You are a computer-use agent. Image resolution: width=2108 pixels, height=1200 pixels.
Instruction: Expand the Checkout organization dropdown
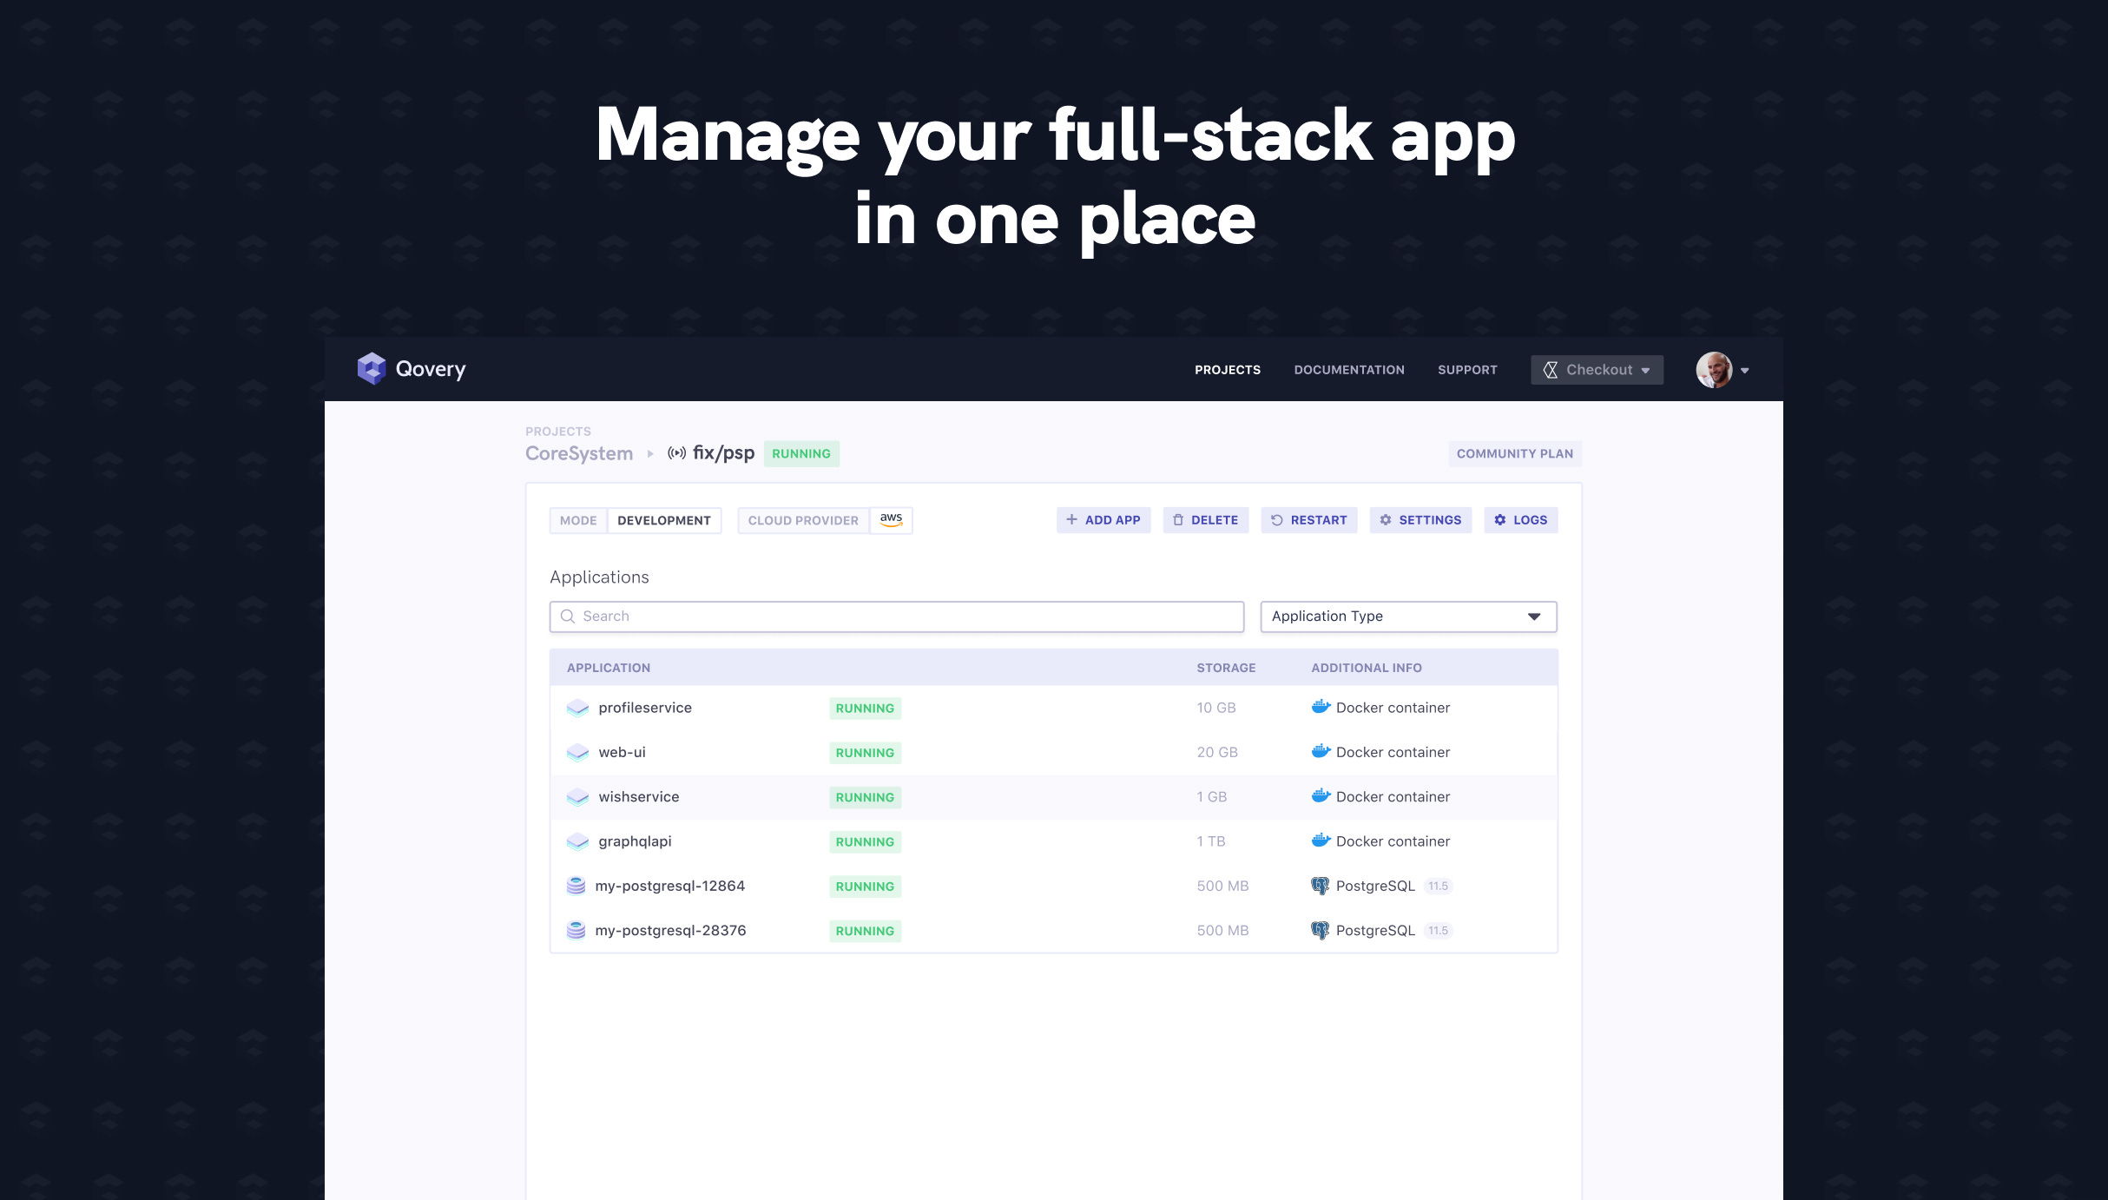tap(1597, 370)
